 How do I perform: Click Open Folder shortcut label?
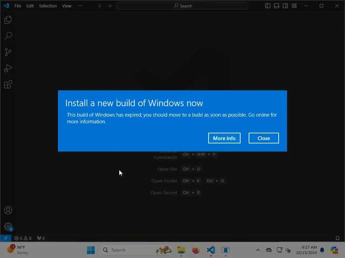164,181
